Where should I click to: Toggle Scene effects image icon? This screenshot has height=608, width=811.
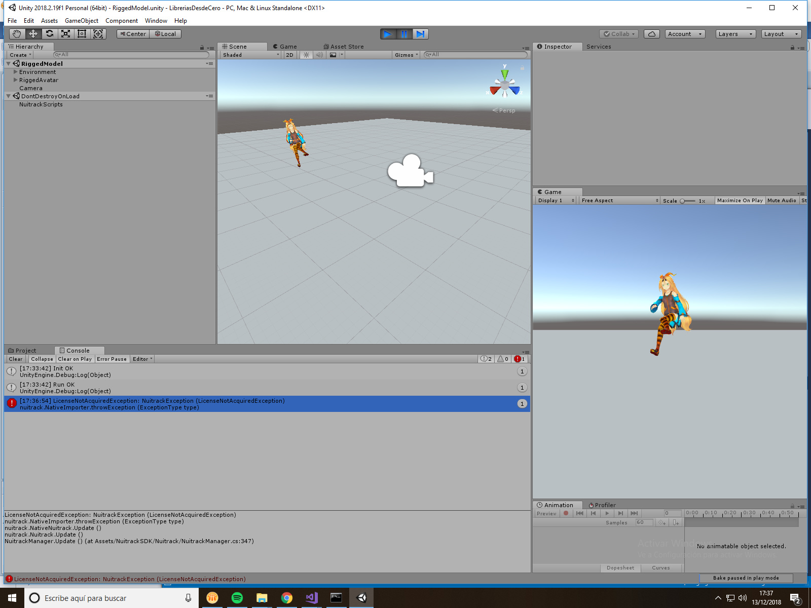tap(333, 55)
